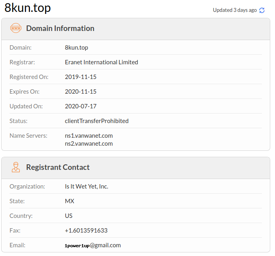The image size is (275, 256).
Task: Click the "Expires On:" label
Action: click(x=25, y=92)
